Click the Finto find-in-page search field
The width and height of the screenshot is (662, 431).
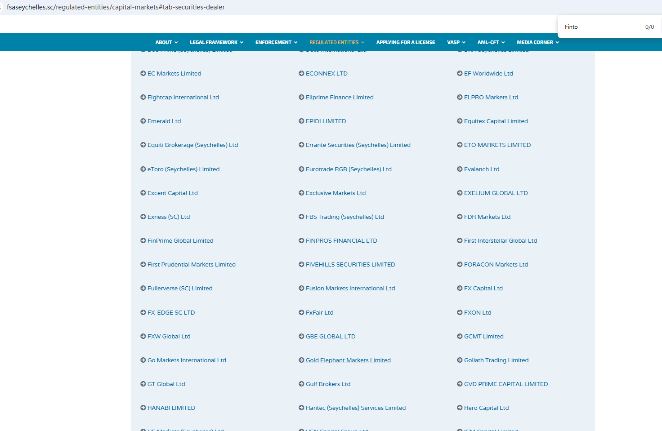click(603, 27)
